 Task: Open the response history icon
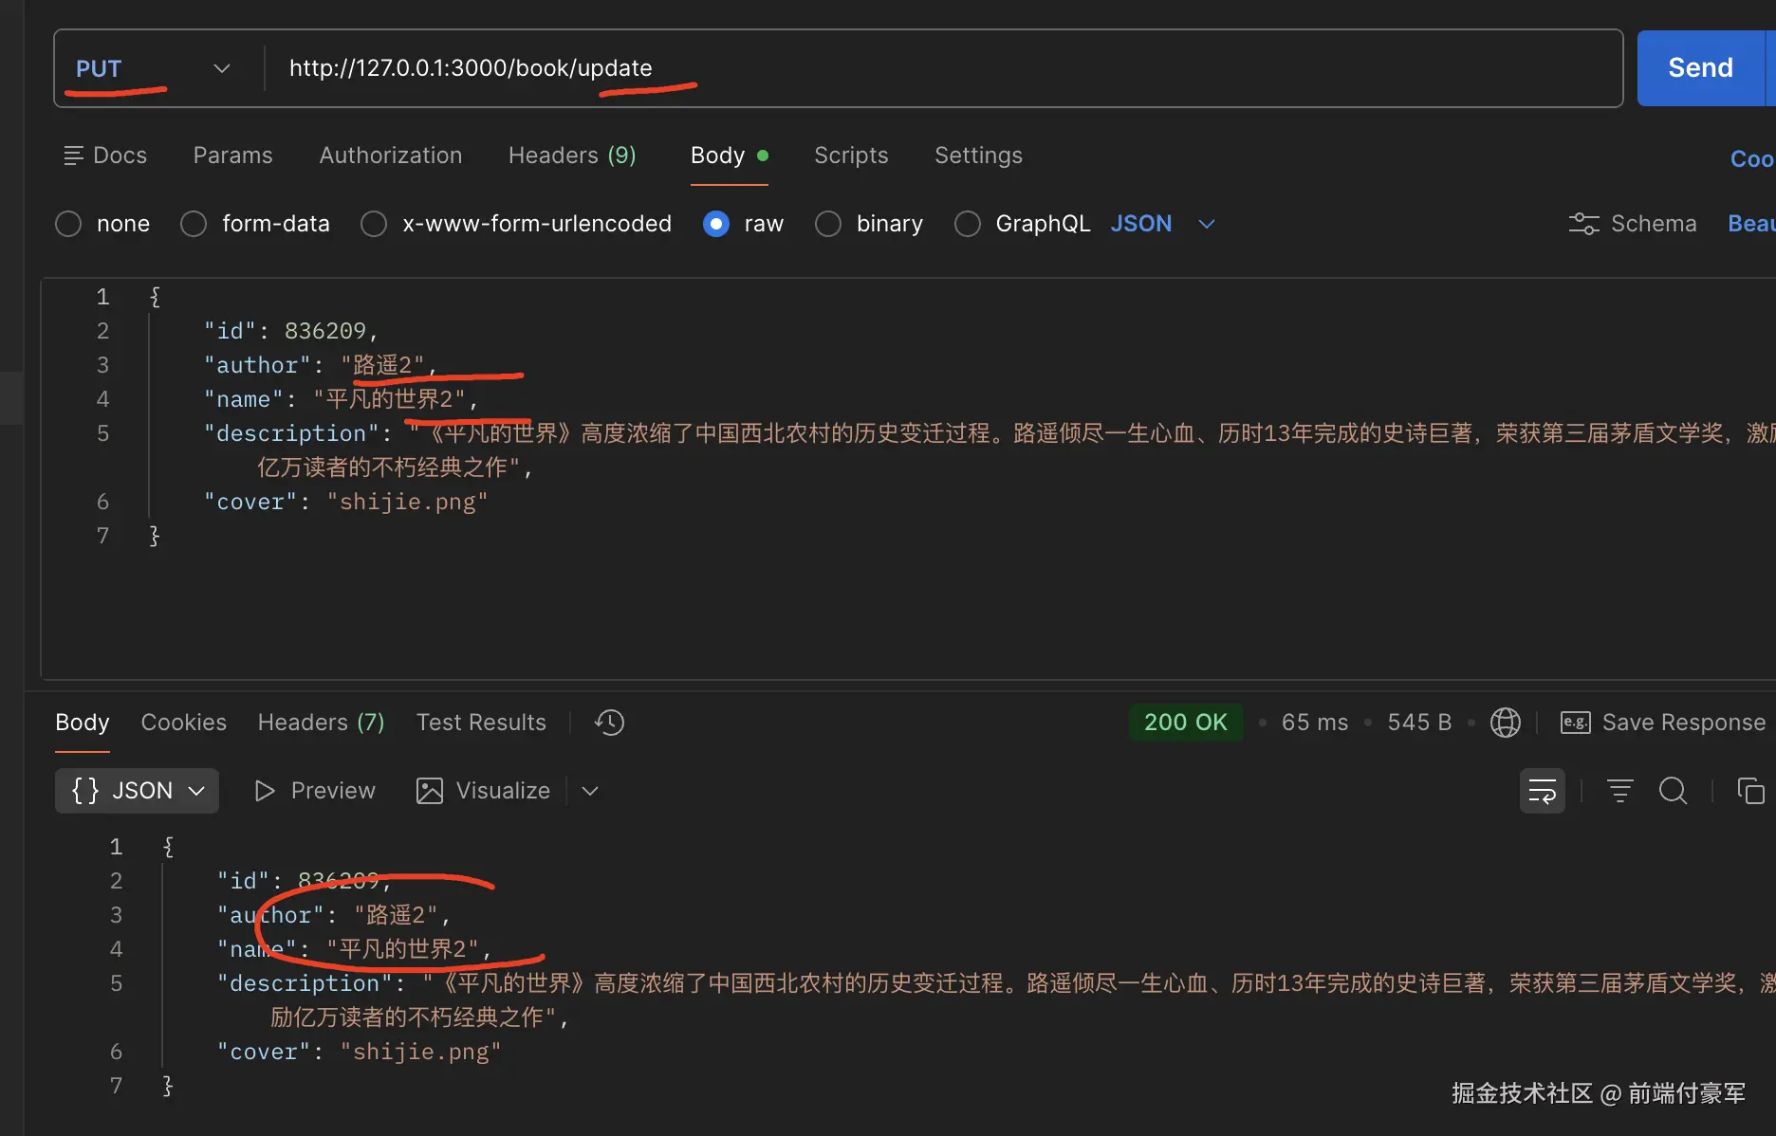pos(609,723)
